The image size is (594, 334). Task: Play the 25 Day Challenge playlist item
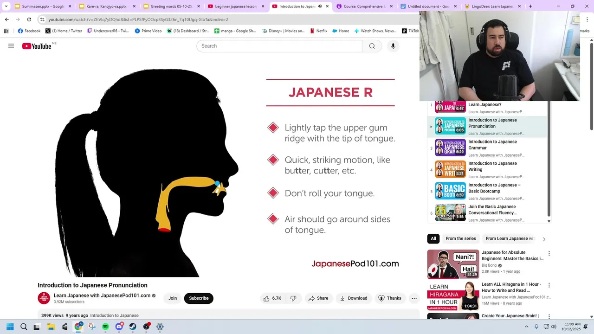[x=487, y=213]
